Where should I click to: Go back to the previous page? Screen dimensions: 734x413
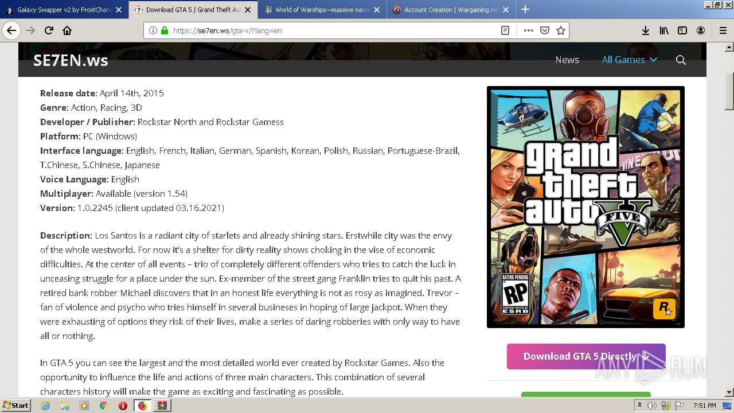click(11, 30)
